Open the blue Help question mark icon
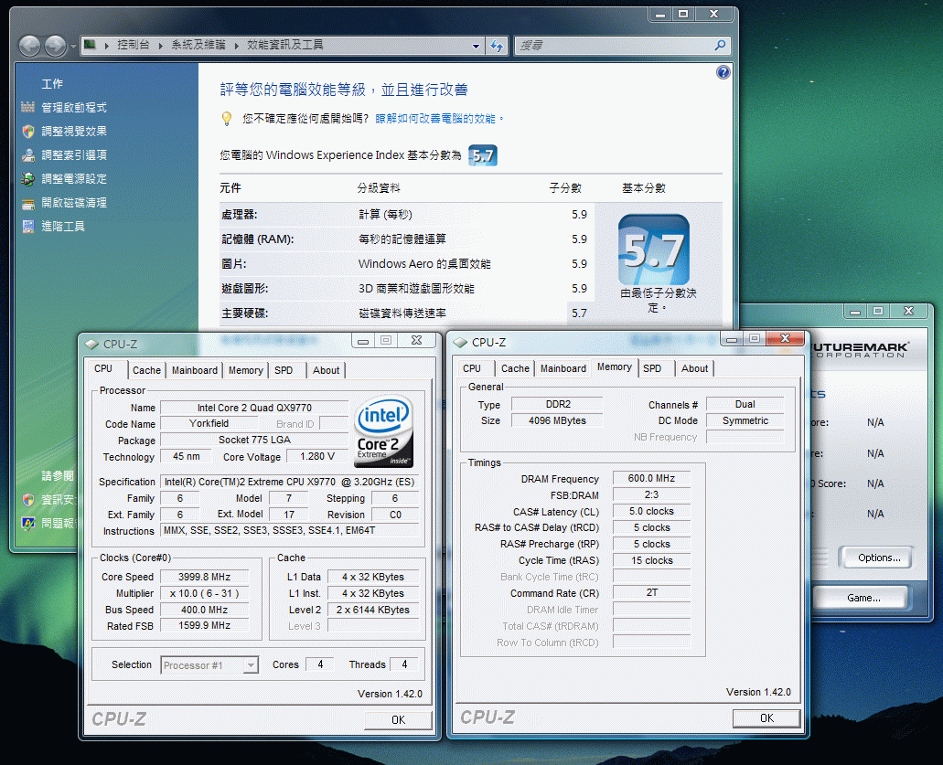Viewport: 943px width, 765px height. pyautogui.click(x=723, y=72)
